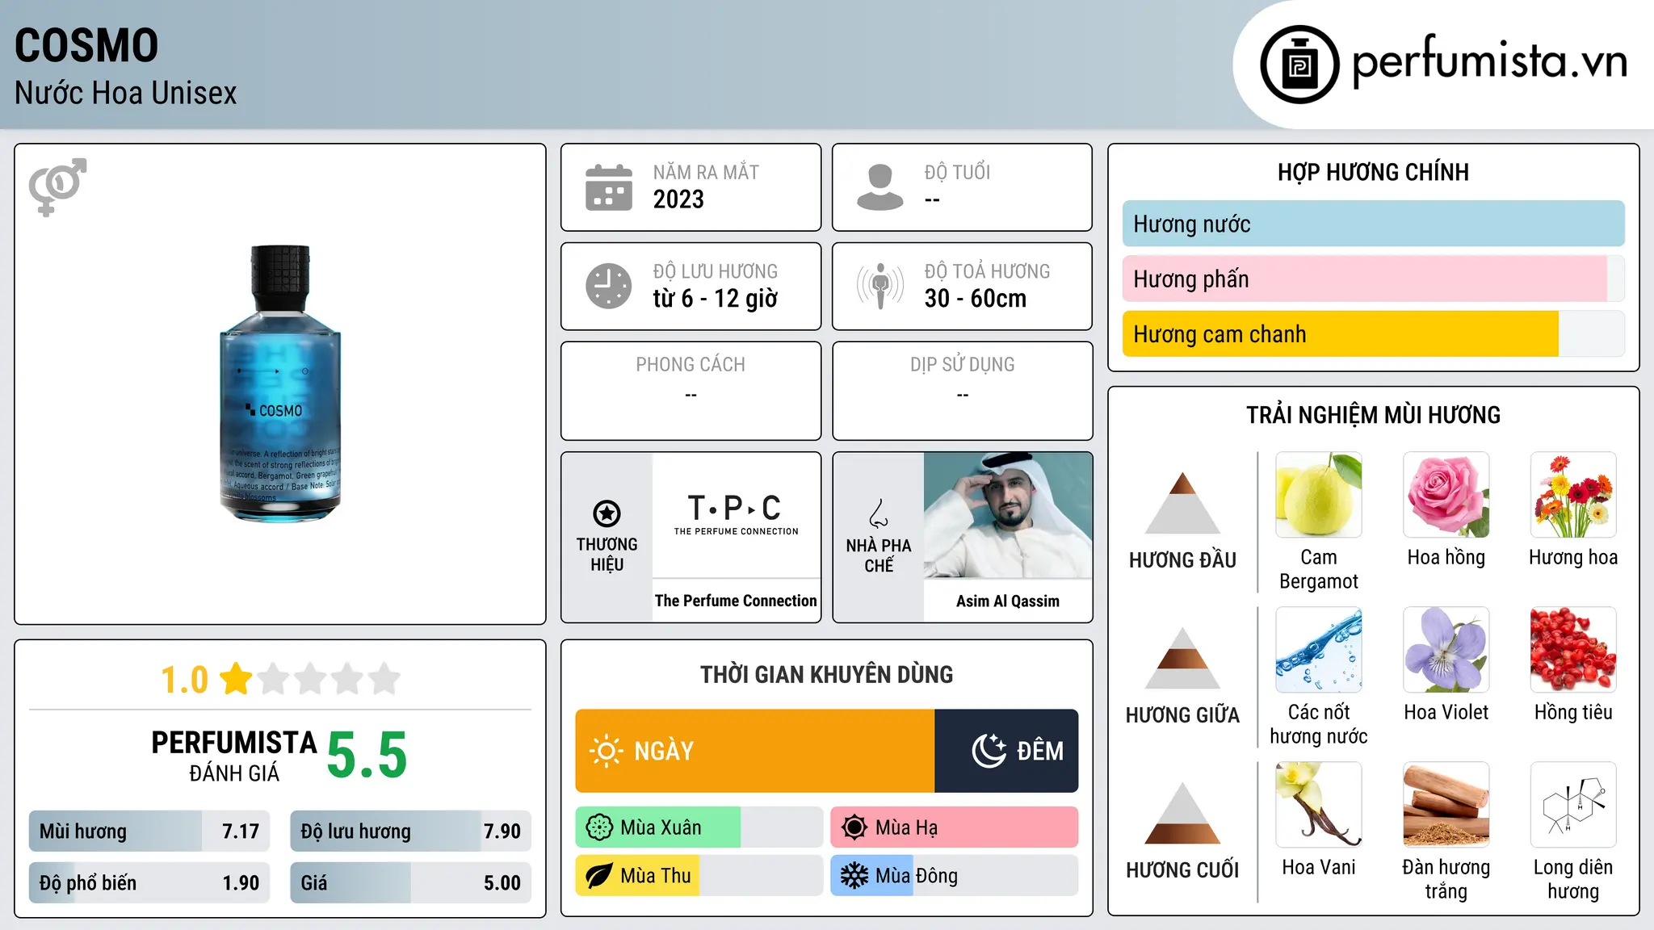The width and height of the screenshot is (1654, 930).
Task: Click the perfumer portrait photo
Action: (x=1007, y=515)
